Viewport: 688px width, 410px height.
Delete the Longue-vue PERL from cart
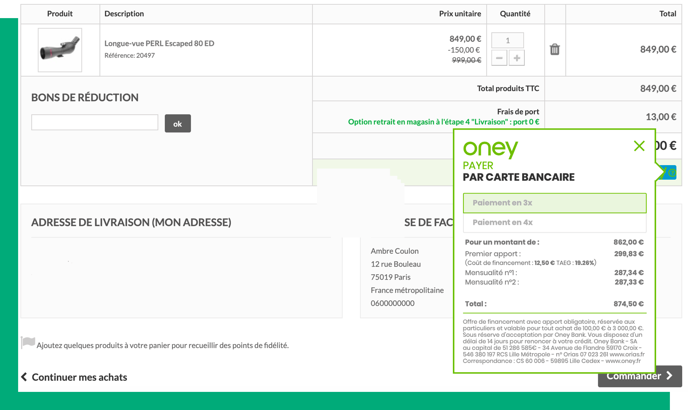[x=554, y=50]
